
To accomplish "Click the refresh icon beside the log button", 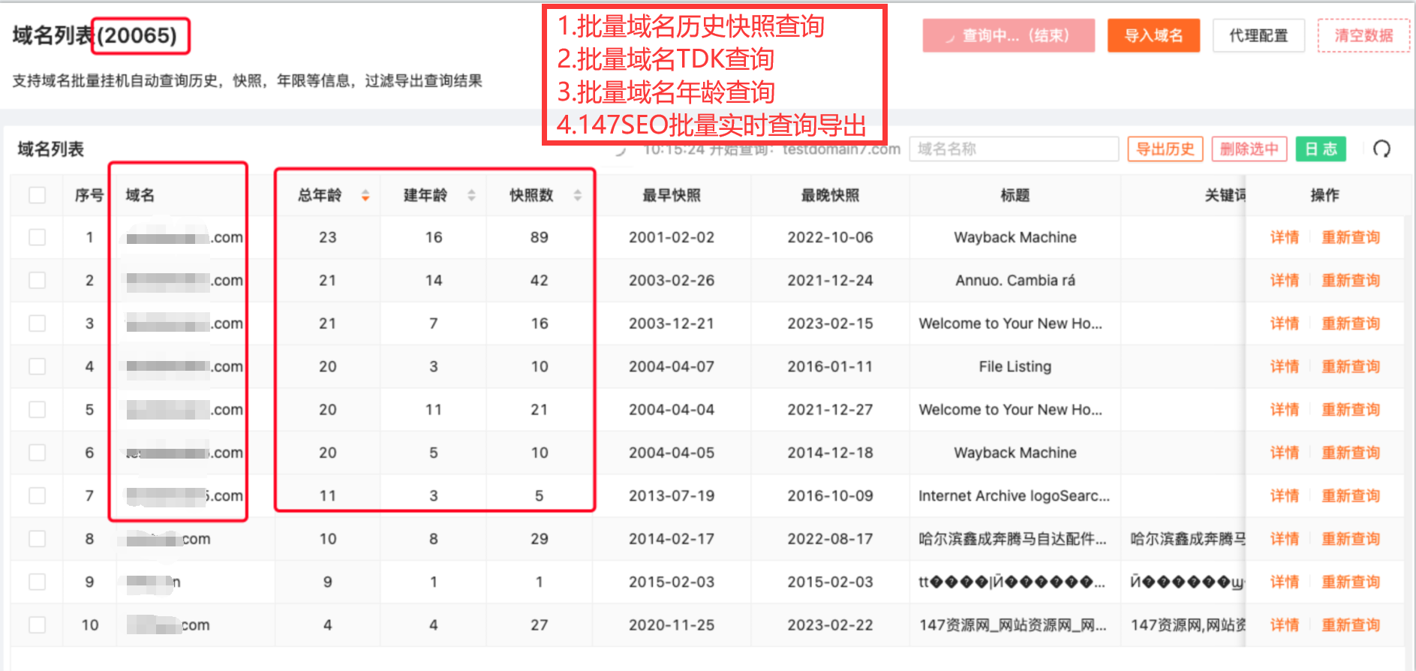I will tap(1381, 149).
